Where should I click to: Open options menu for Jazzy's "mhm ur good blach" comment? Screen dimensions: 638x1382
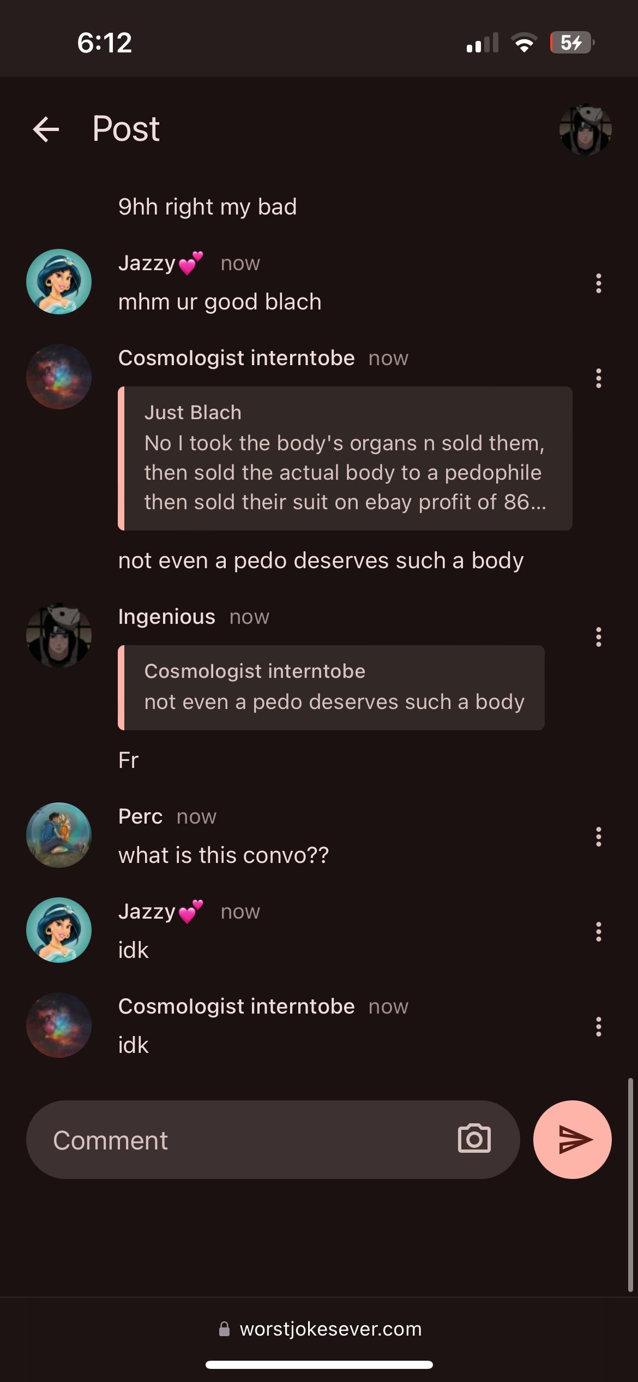(599, 283)
